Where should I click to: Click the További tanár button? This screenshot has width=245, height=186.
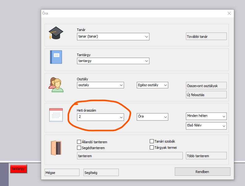(206, 36)
